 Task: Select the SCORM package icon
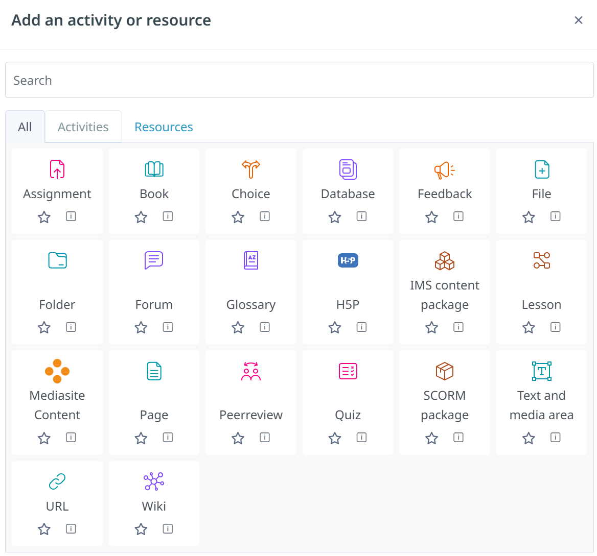pos(444,371)
